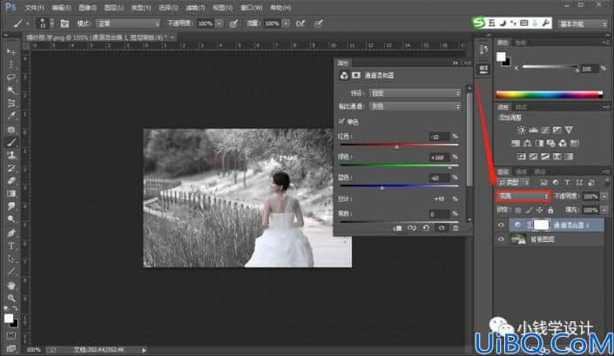Click the blue channel slider handle
The width and height of the screenshot is (614, 356).
(x=382, y=188)
